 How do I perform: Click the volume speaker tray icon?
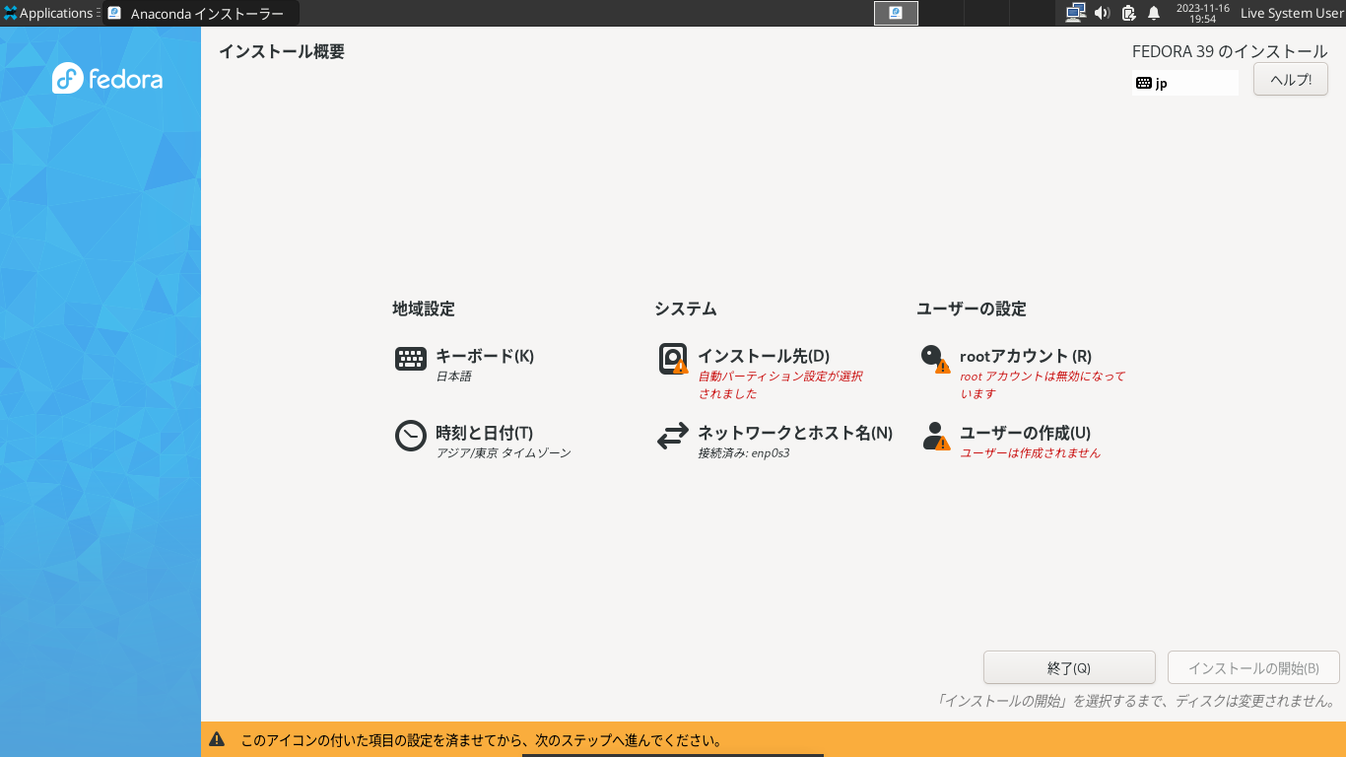1103,13
